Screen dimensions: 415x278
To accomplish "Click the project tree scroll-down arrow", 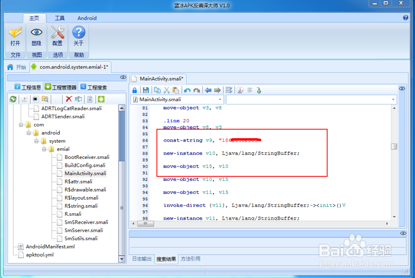I will click(122, 259).
